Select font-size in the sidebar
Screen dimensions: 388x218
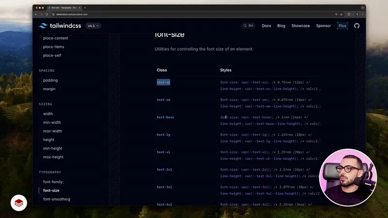pyautogui.click(x=51, y=190)
